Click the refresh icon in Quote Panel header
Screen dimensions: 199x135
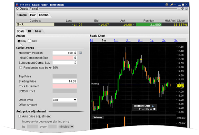coord(182,9)
